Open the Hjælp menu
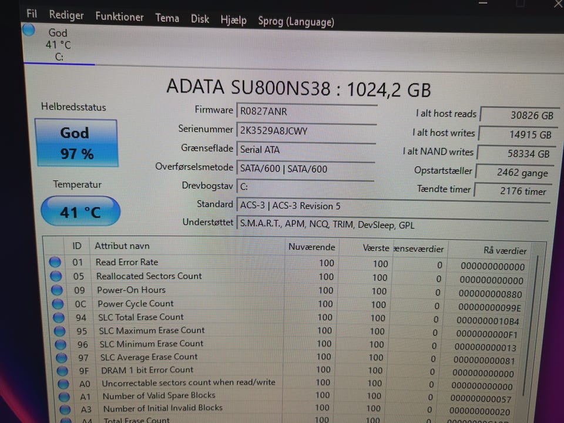The width and height of the screenshot is (564, 423). (233, 20)
